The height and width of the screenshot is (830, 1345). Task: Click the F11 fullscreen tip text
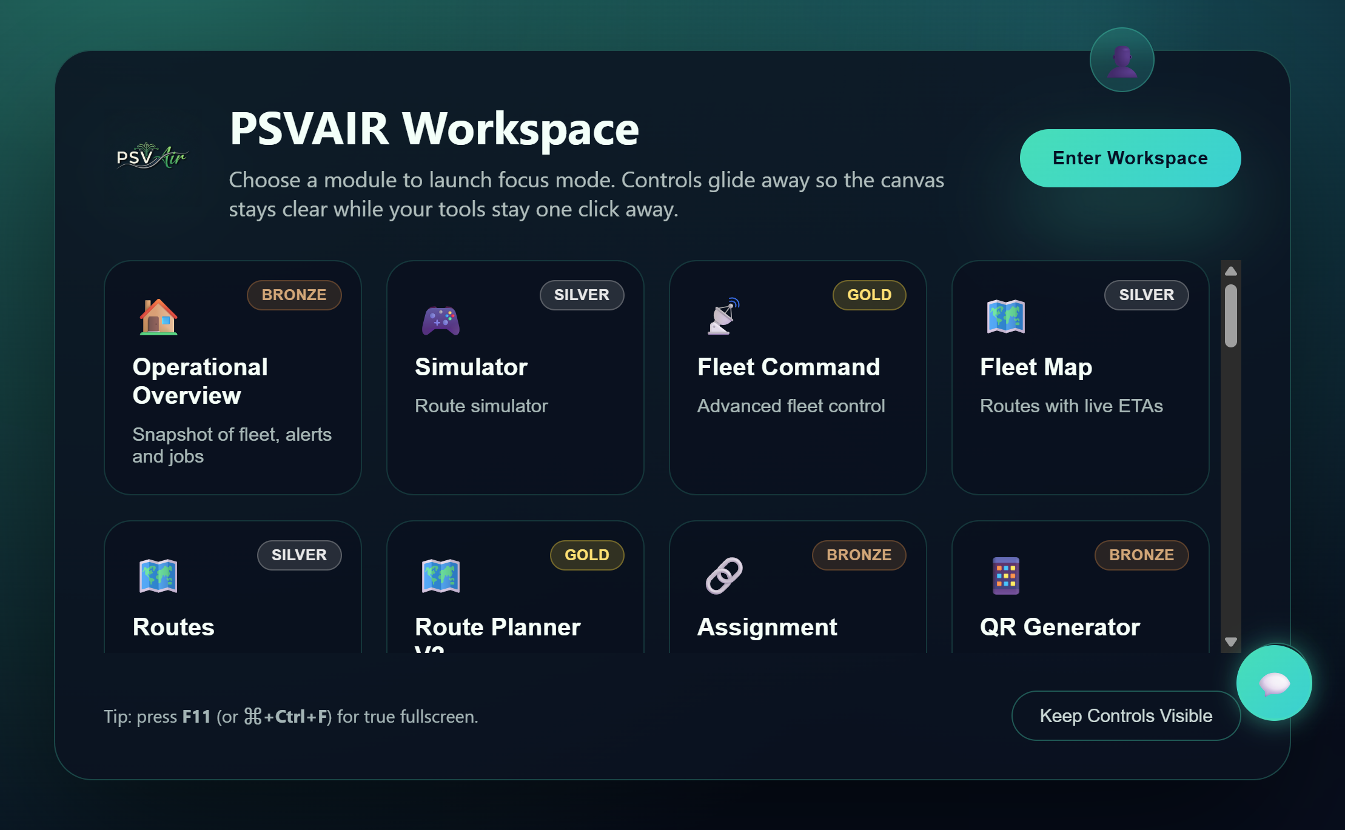pyautogui.click(x=291, y=717)
